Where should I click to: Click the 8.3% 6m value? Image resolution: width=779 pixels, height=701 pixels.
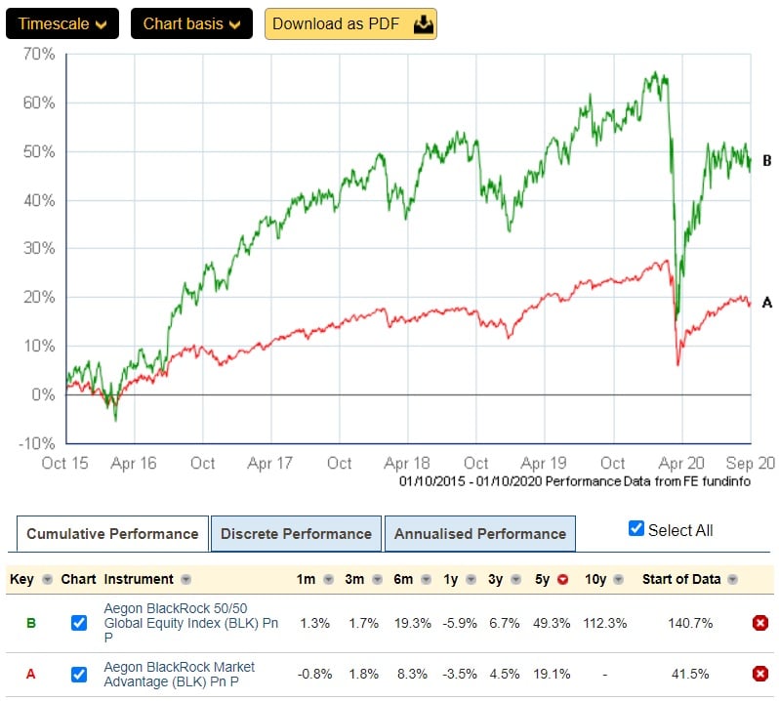coord(412,675)
